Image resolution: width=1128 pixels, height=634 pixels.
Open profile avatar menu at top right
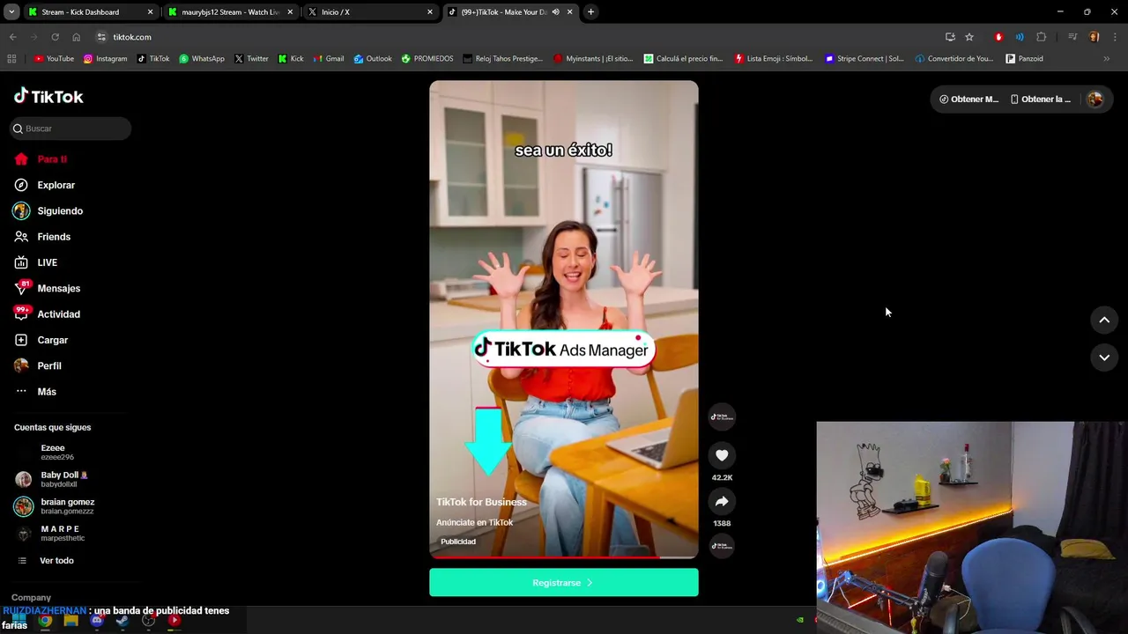[1095, 100]
